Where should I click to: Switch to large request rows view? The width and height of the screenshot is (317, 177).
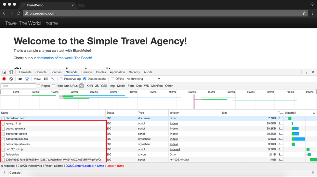tap(46, 79)
